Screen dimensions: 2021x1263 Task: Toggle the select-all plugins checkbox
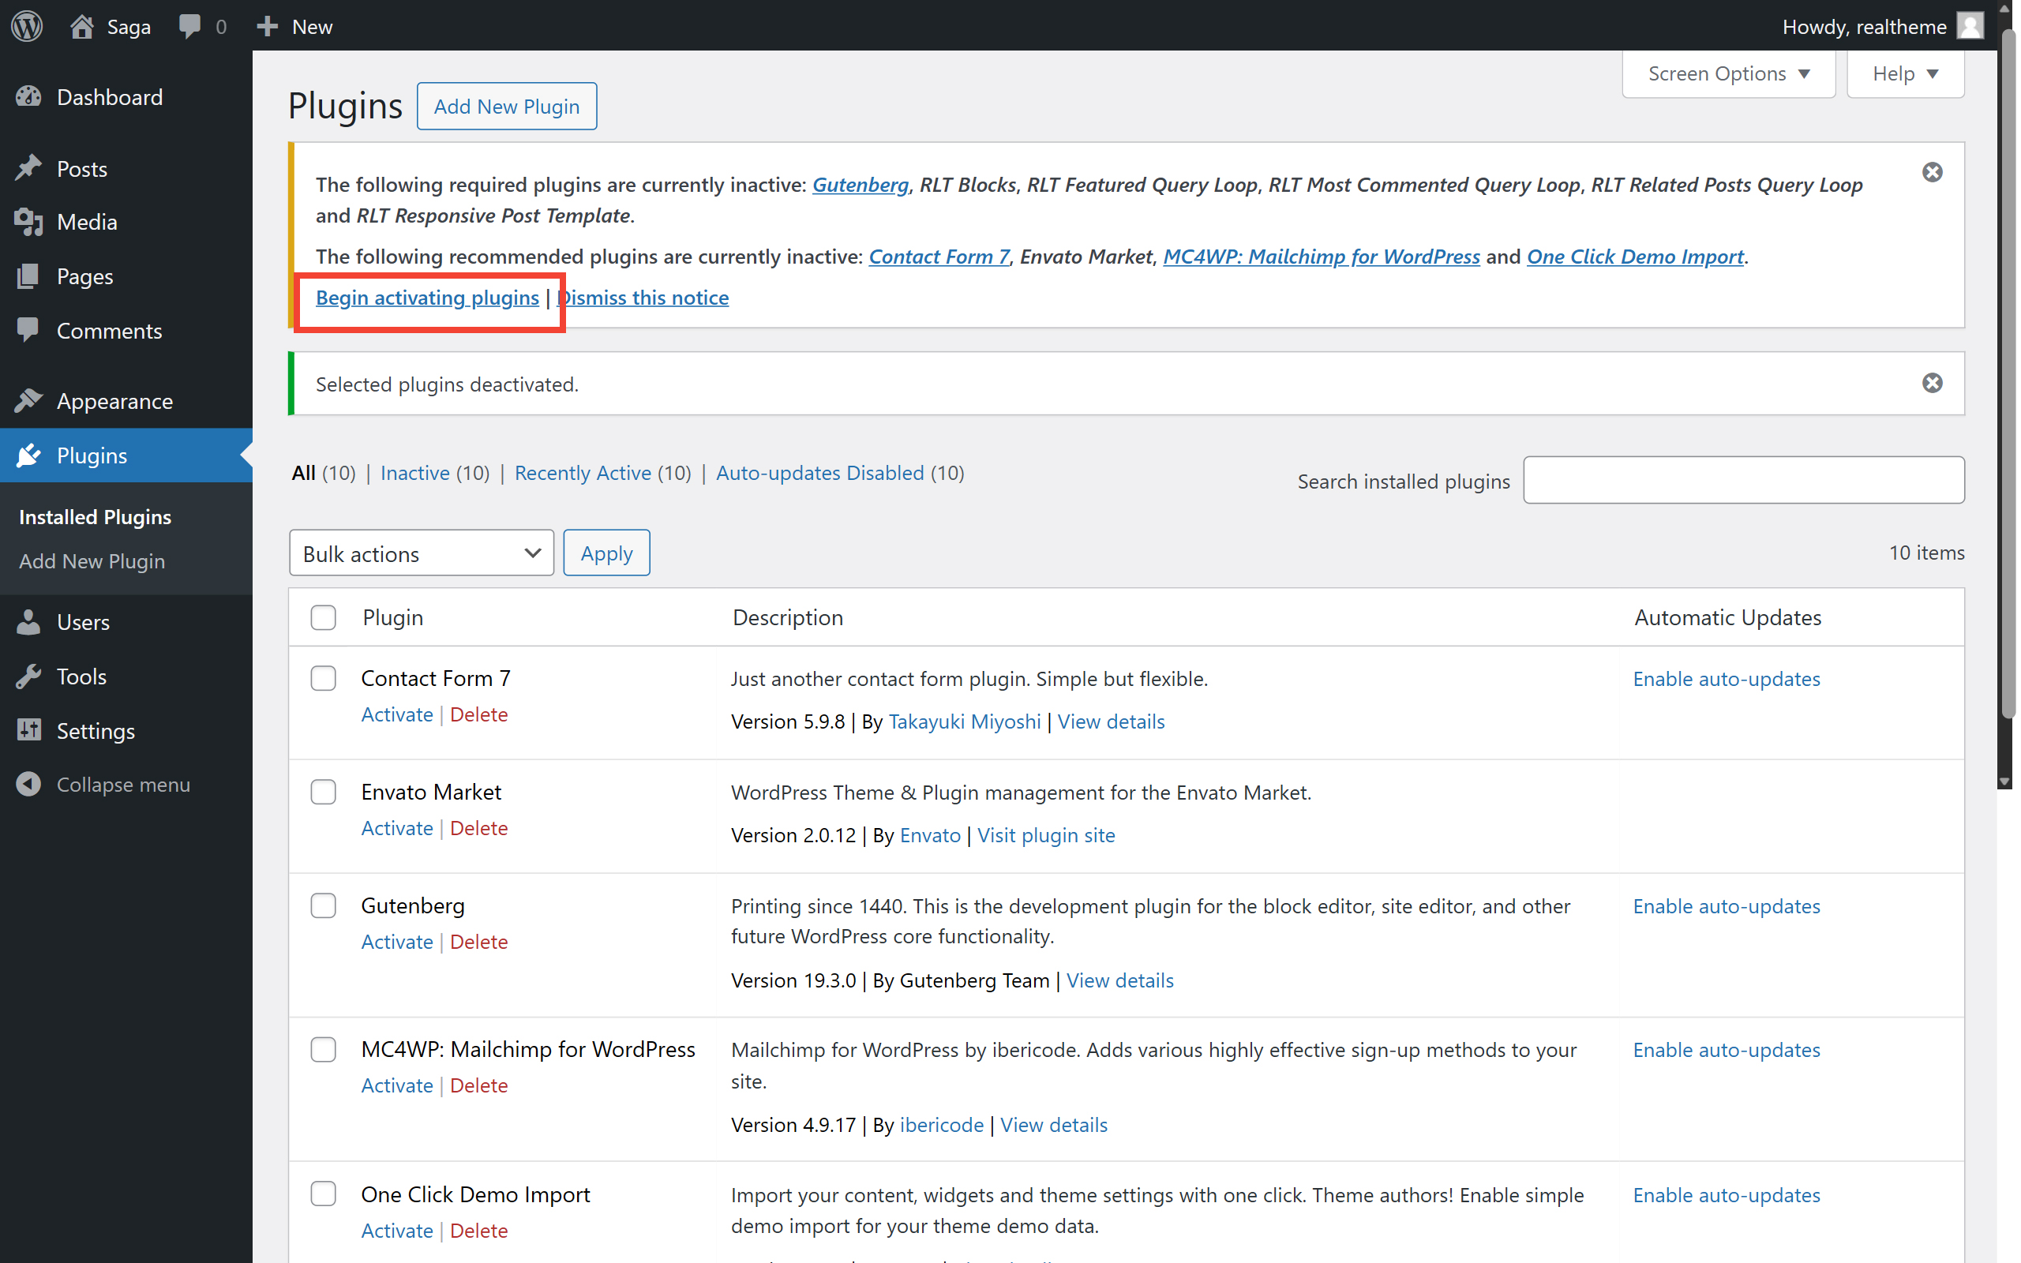point(323,617)
